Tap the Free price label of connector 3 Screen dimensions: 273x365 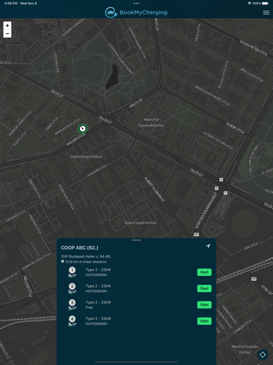click(89, 307)
